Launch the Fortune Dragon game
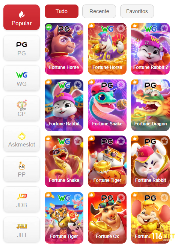 pos(150,105)
